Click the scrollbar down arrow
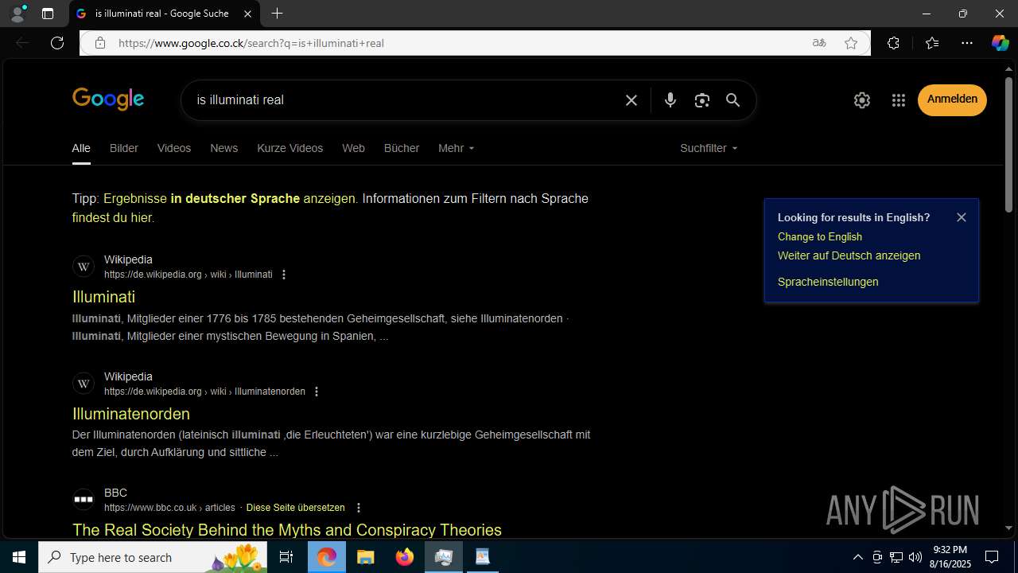The image size is (1018, 573). 1008,528
